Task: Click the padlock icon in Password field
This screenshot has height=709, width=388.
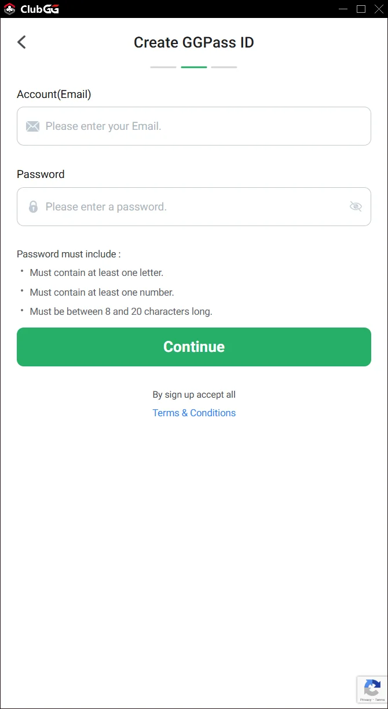Action: pos(33,206)
